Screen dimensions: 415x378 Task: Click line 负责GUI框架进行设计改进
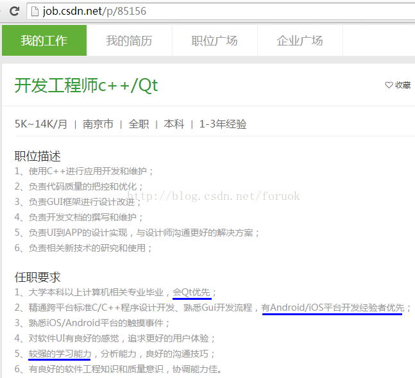pyautogui.click(x=78, y=202)
